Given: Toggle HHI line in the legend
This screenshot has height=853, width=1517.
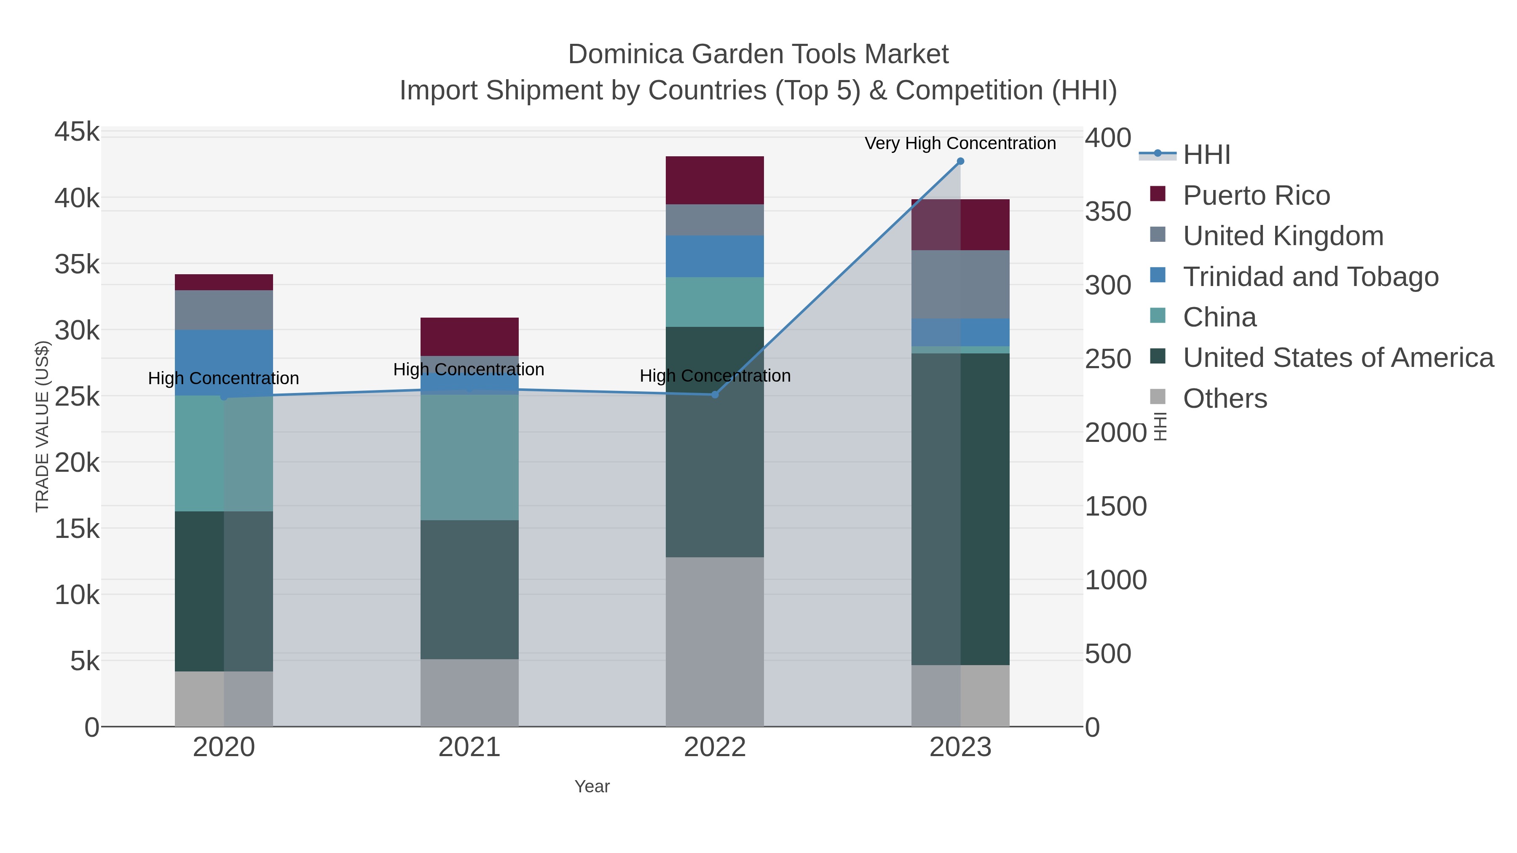Looking at the screenshot, I should [x=1184, y=155].
